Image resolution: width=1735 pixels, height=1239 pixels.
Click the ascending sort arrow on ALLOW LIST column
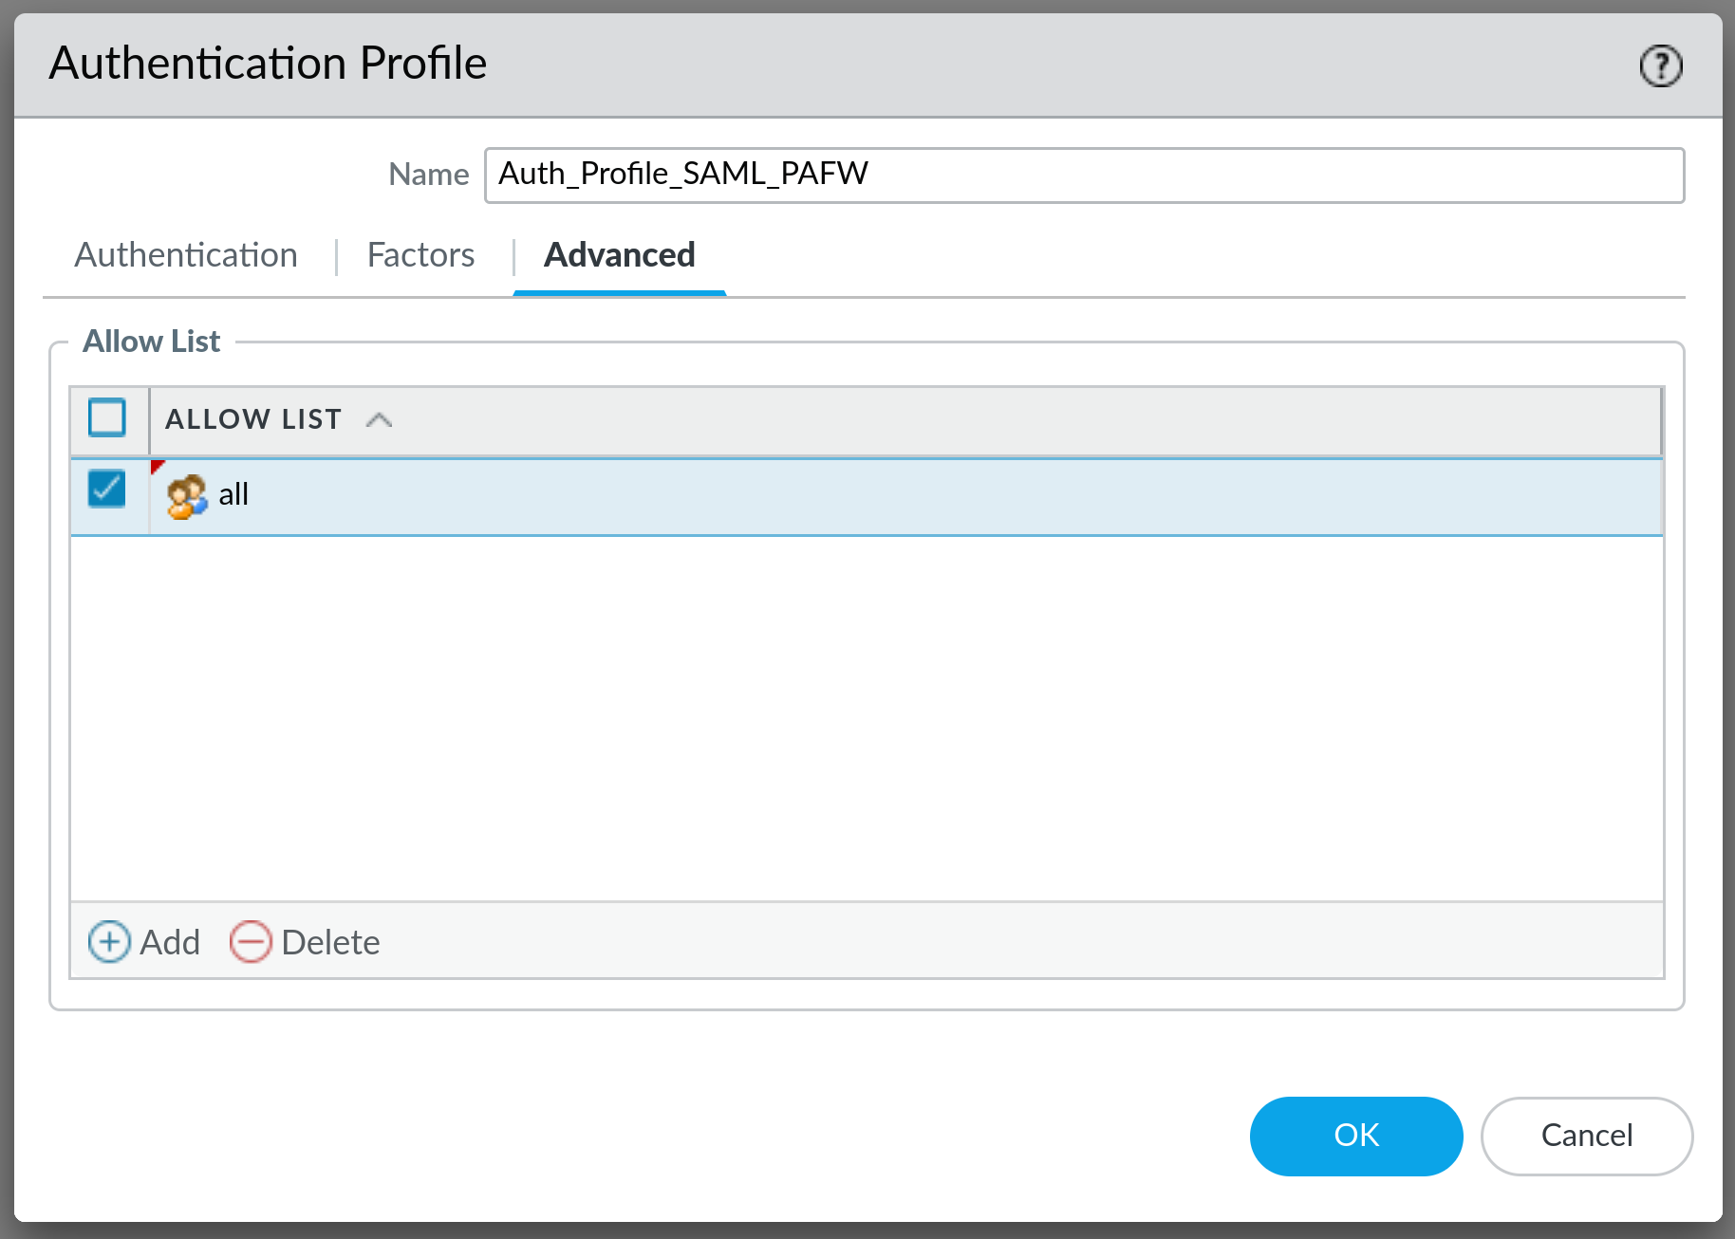(x=379, y=418)
